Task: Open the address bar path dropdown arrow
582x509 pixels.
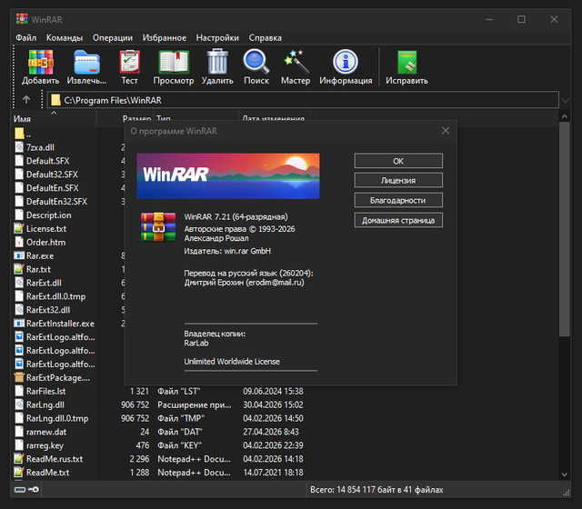Action: click(565, 100)
